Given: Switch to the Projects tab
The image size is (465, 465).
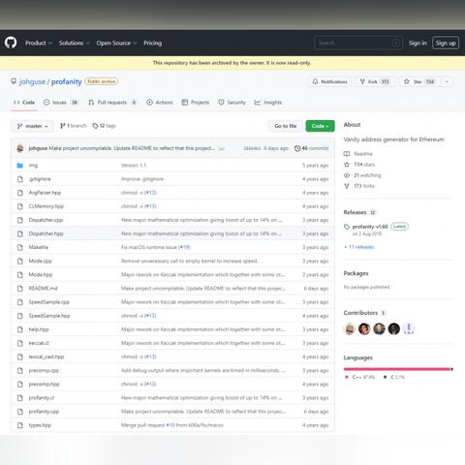Looking at the screenshot, I should (196, 103).
